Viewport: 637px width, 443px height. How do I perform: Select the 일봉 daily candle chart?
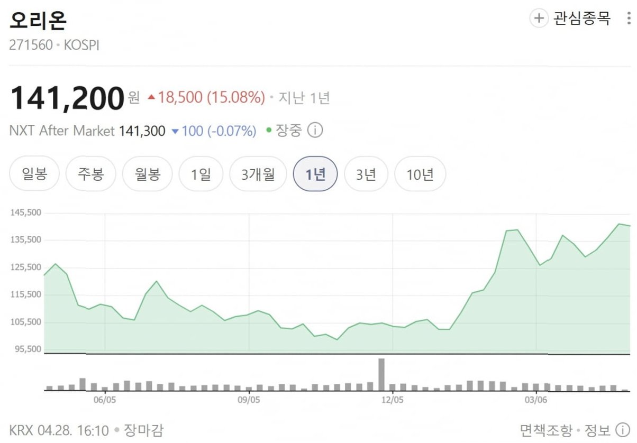pos(34,174)
